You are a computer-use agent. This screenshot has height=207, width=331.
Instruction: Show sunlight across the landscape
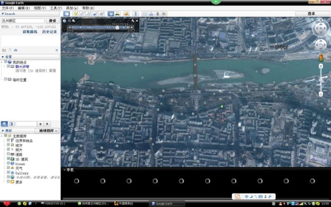tap(117, 14)
